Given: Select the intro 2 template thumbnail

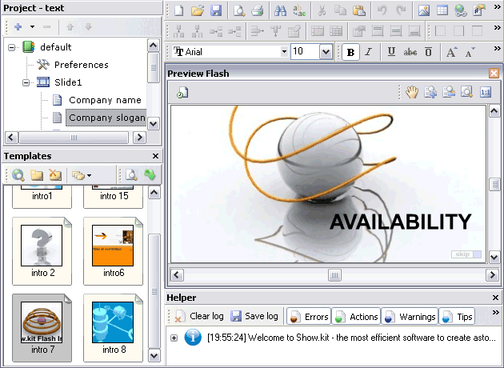Looking at the screenshot, I should pyautogui.click(x=42, y=251).
